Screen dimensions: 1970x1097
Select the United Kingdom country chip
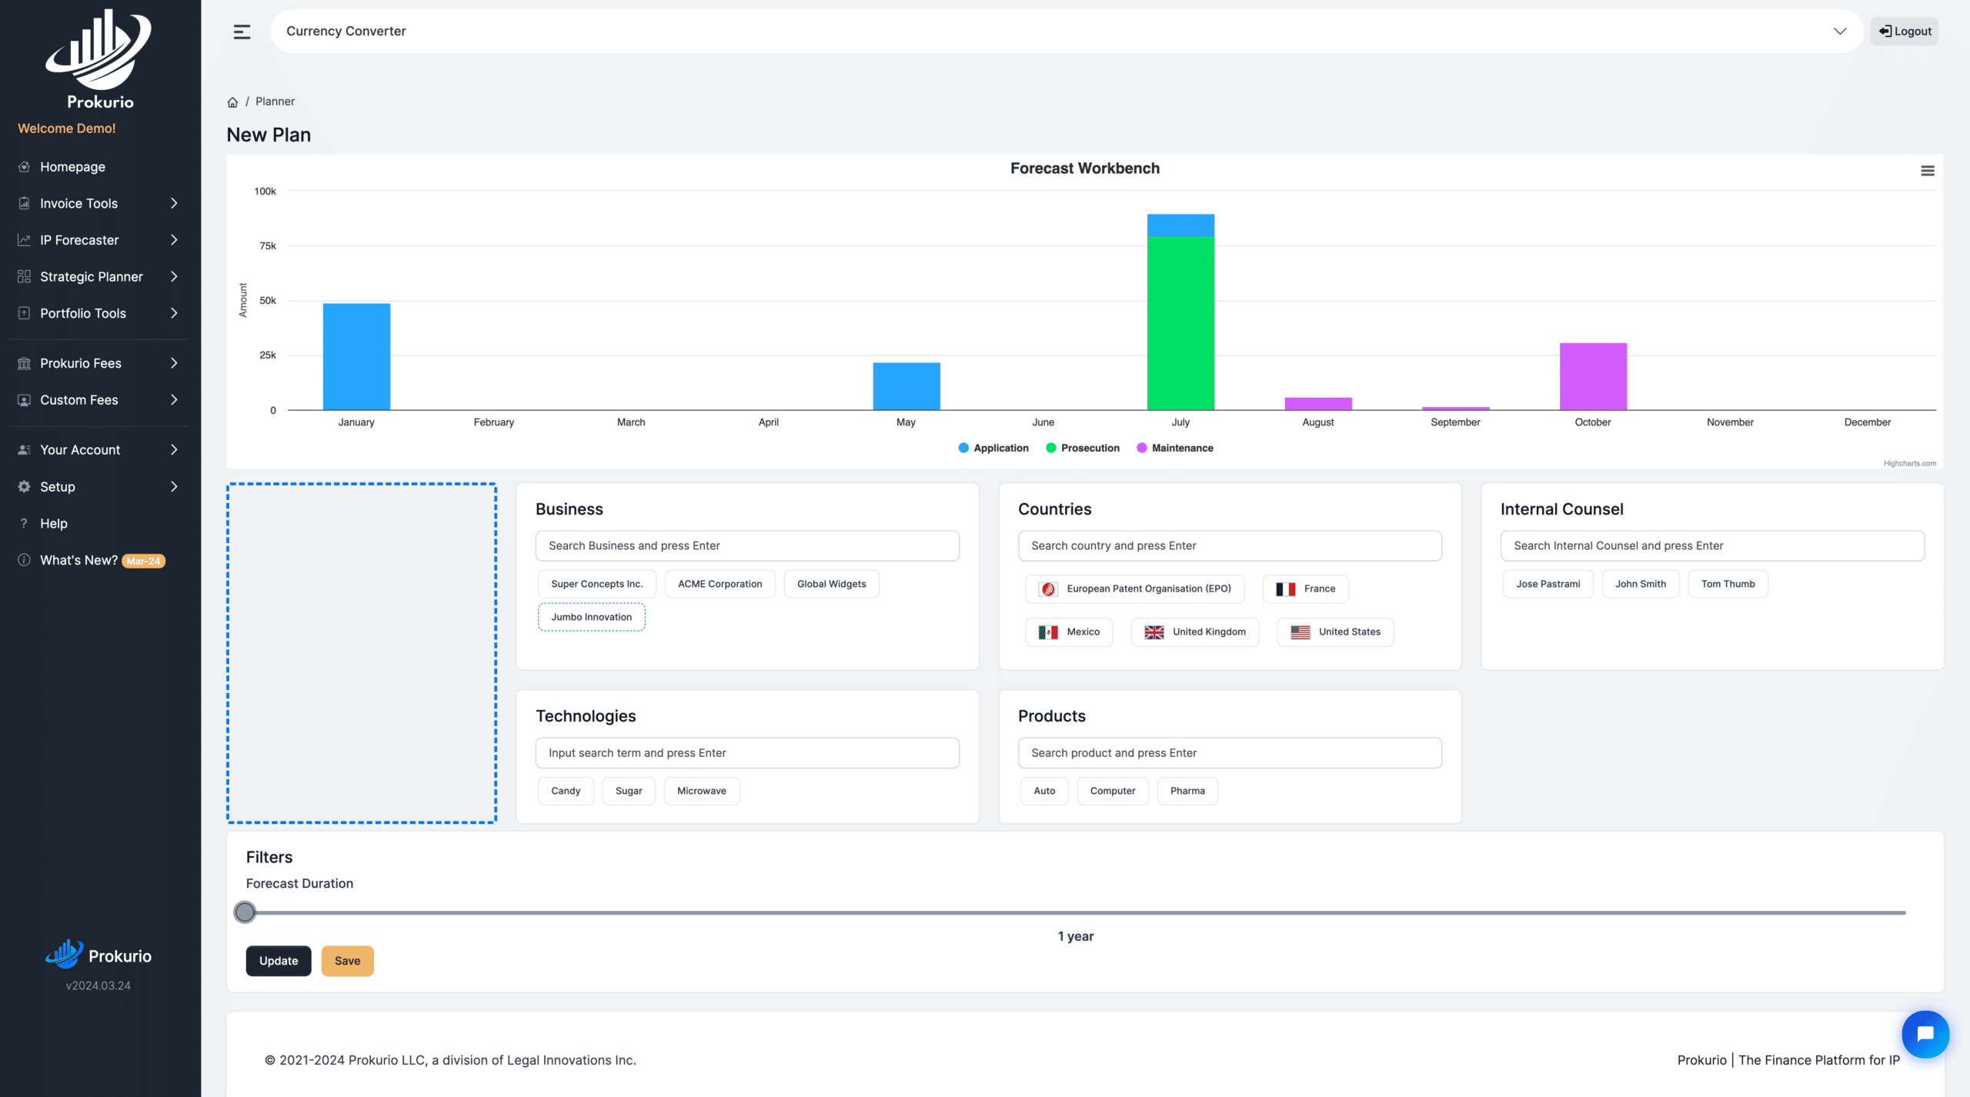click(x=1194, y=632)
